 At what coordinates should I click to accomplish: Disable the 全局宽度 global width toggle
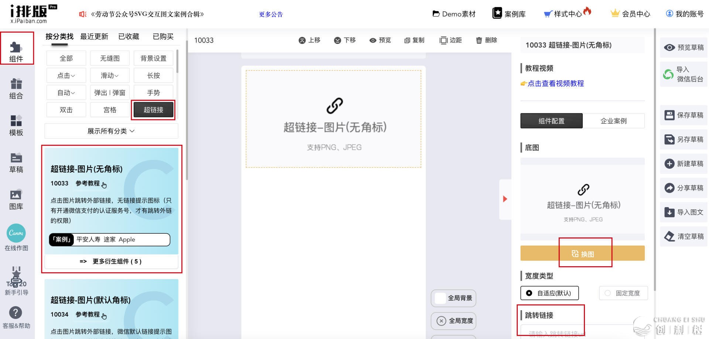[441, 321]
